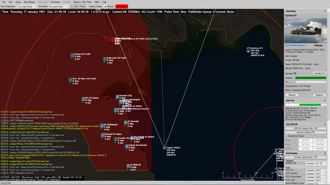Toggle the Inherit from Parent checkbox
The width and height of the screenshot is (330, 185).
[x=286, y=136]
